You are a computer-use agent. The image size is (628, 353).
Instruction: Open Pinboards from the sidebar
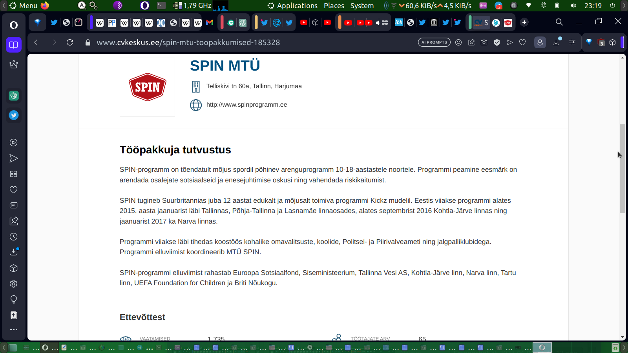14,221
